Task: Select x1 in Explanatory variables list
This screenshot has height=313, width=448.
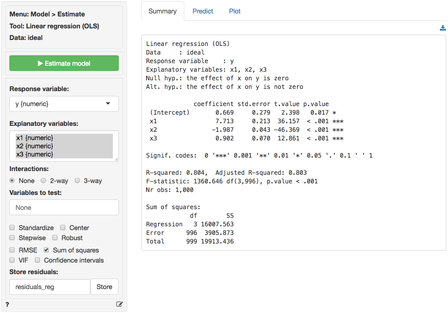Action: [x=34, y=138]
